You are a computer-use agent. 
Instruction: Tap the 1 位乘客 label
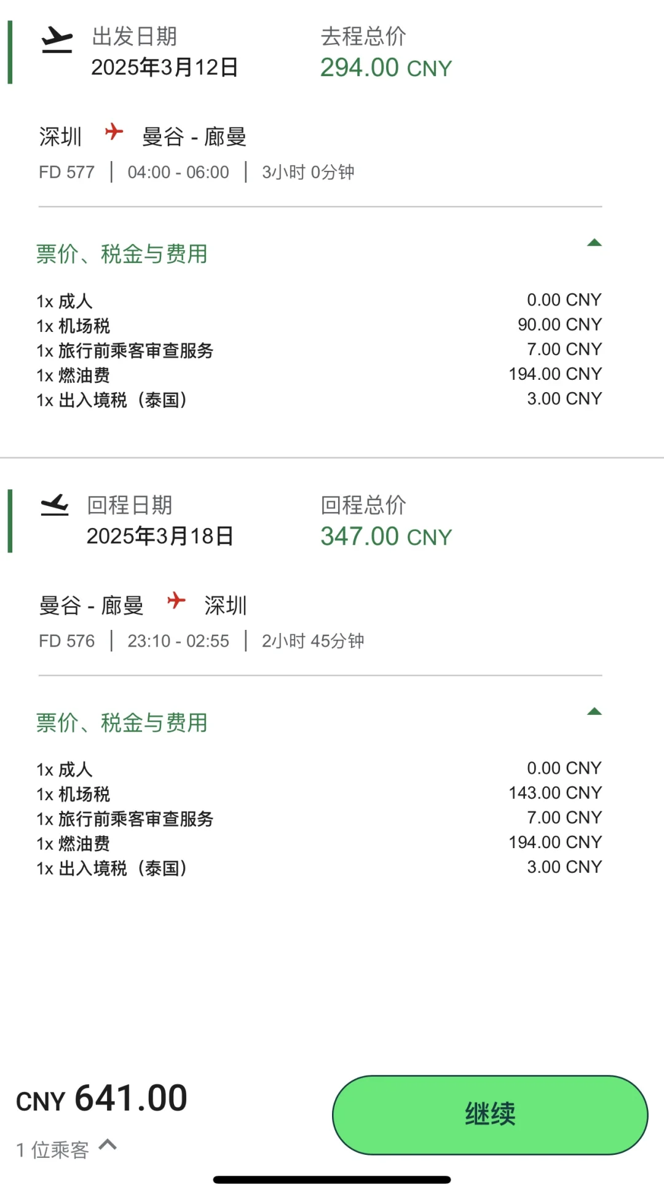click(53, 1149)
